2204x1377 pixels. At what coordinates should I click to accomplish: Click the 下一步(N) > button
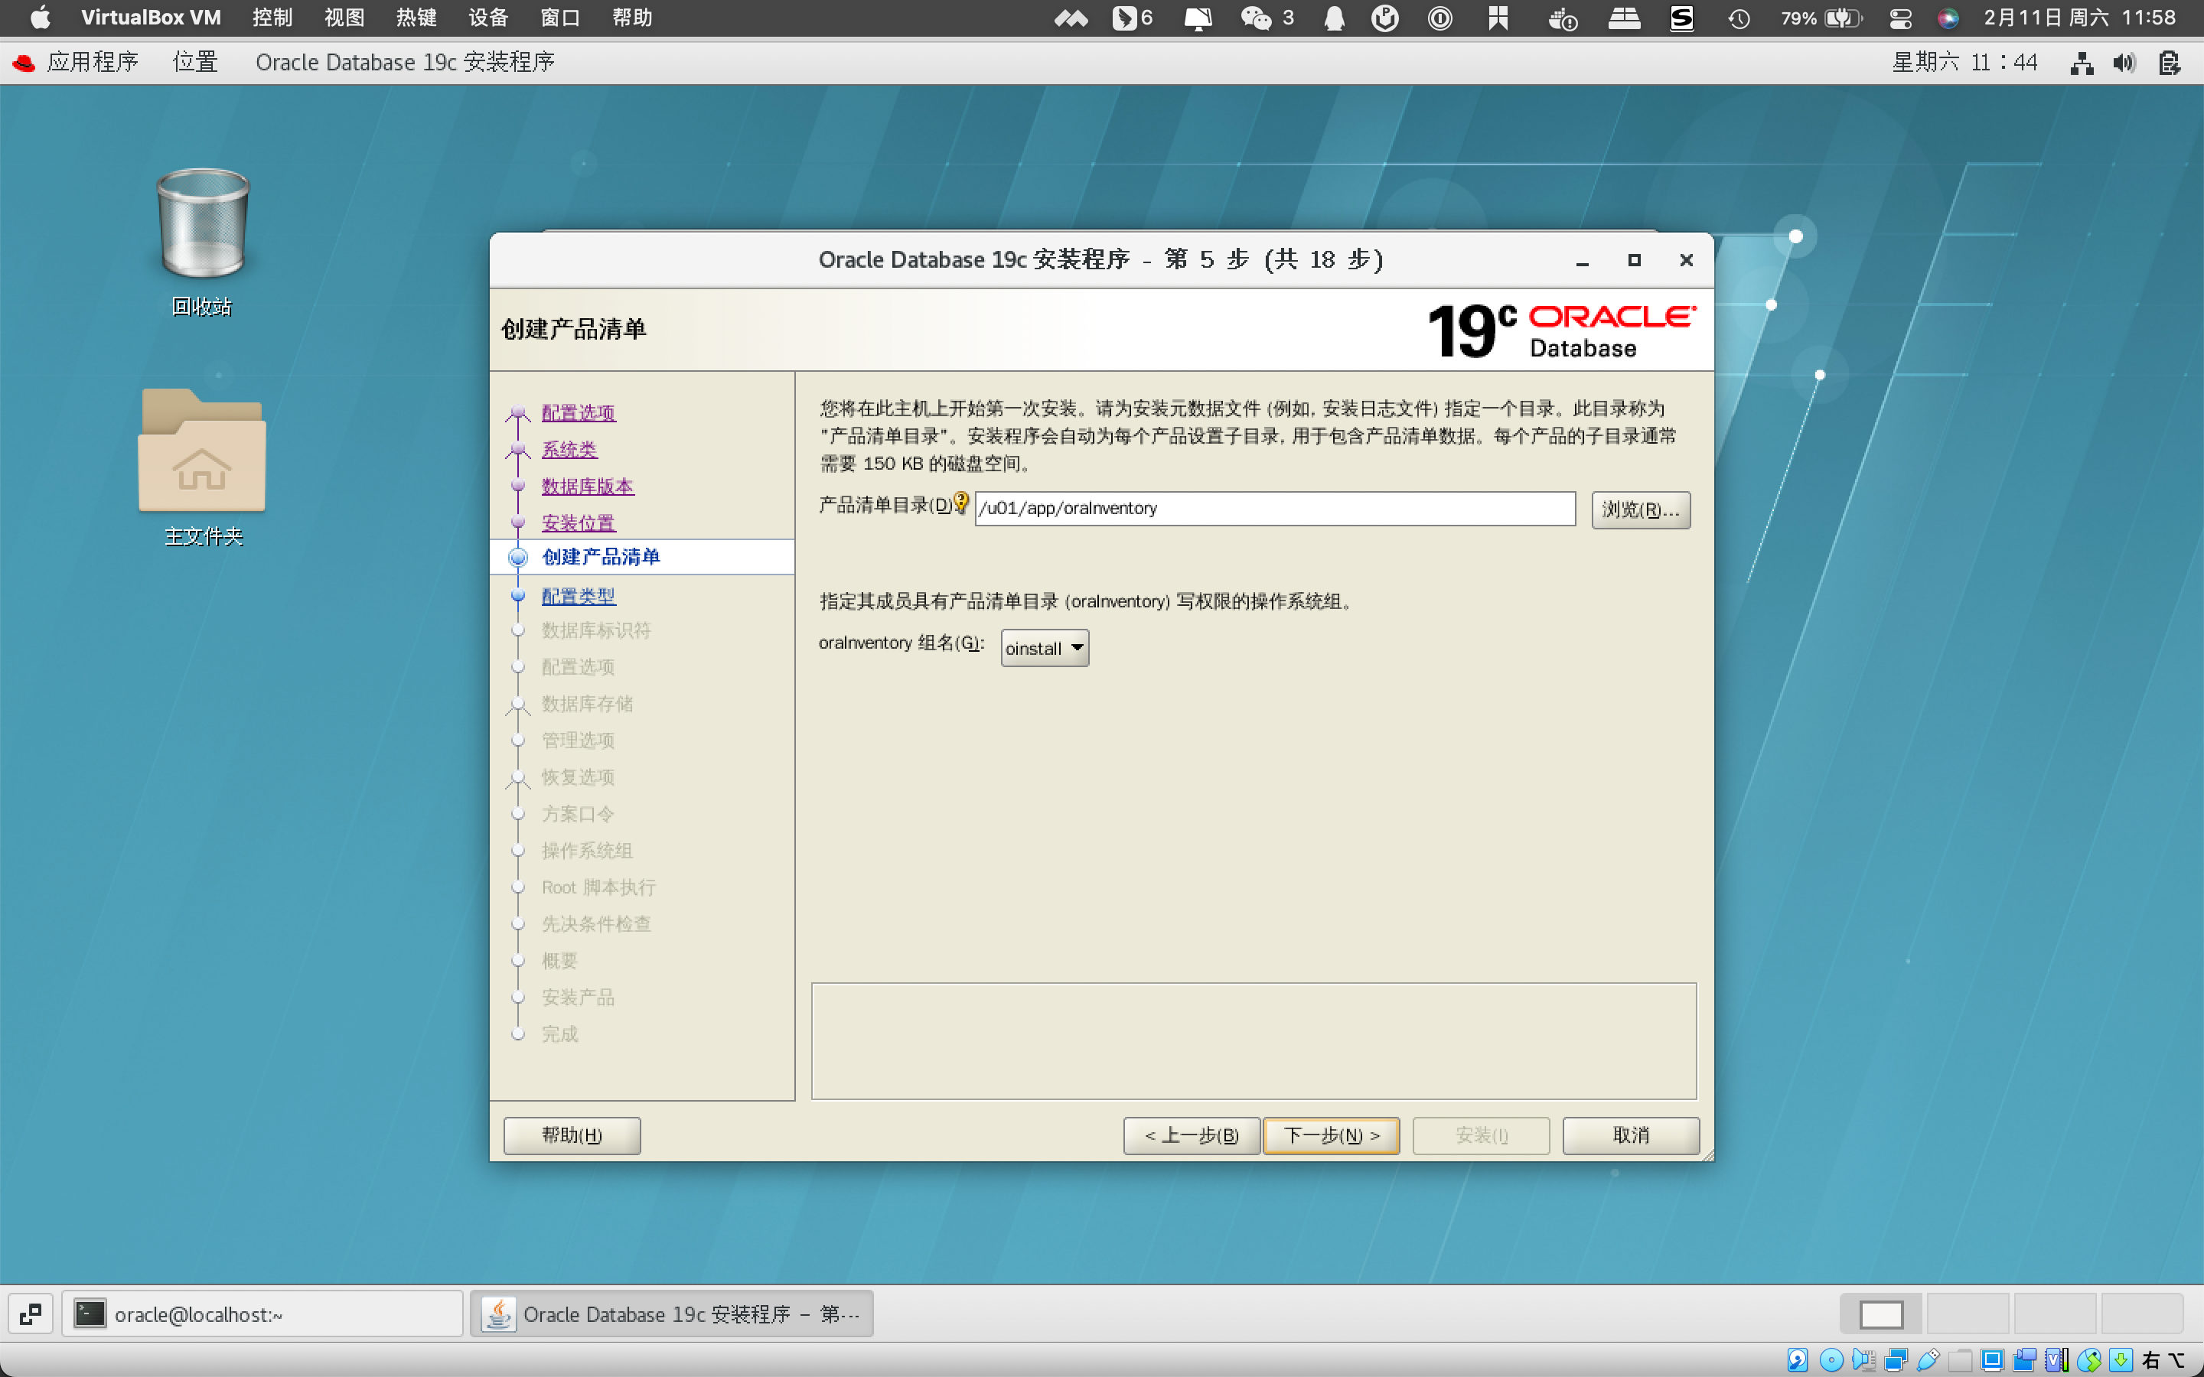(1332, 1136)
